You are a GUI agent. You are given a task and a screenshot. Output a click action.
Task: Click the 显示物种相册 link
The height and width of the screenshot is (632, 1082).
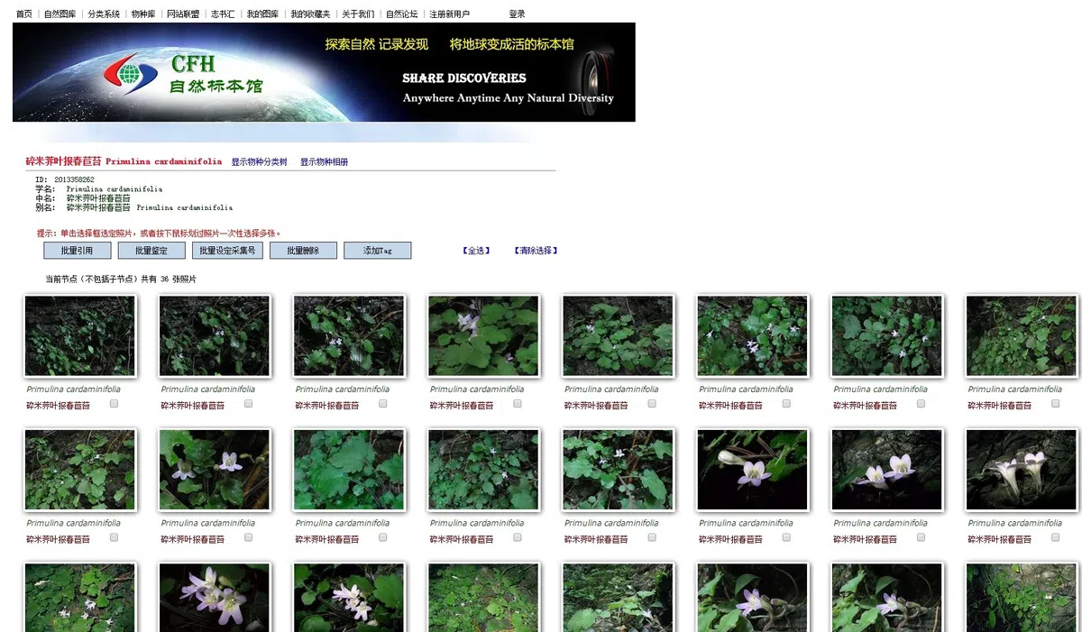(x=324, y=162)
